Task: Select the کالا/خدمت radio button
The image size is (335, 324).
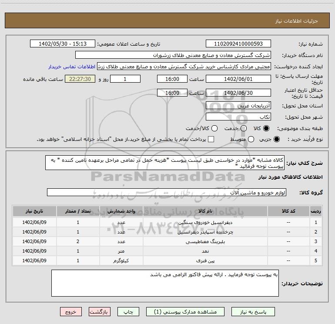Action: (x=214, y=128)
